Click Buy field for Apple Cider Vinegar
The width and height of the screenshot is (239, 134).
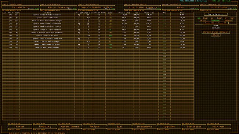[x=164, y=21]
